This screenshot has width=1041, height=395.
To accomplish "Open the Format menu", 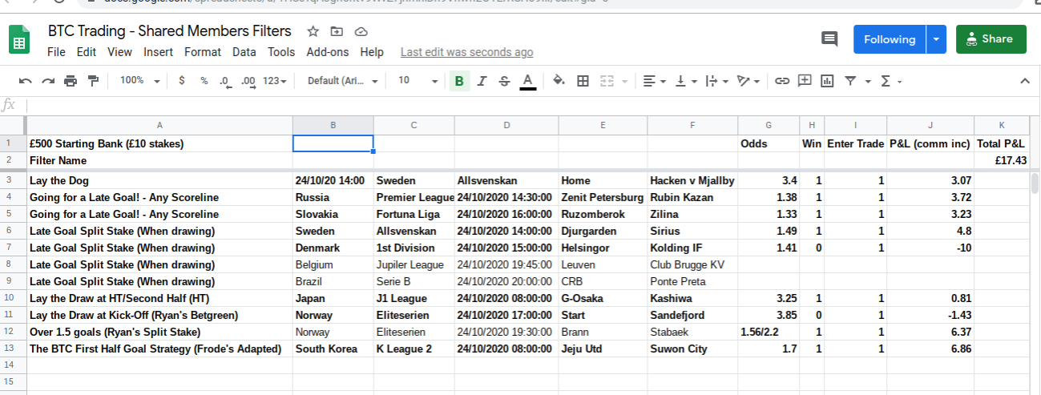I will click(202, 52).
